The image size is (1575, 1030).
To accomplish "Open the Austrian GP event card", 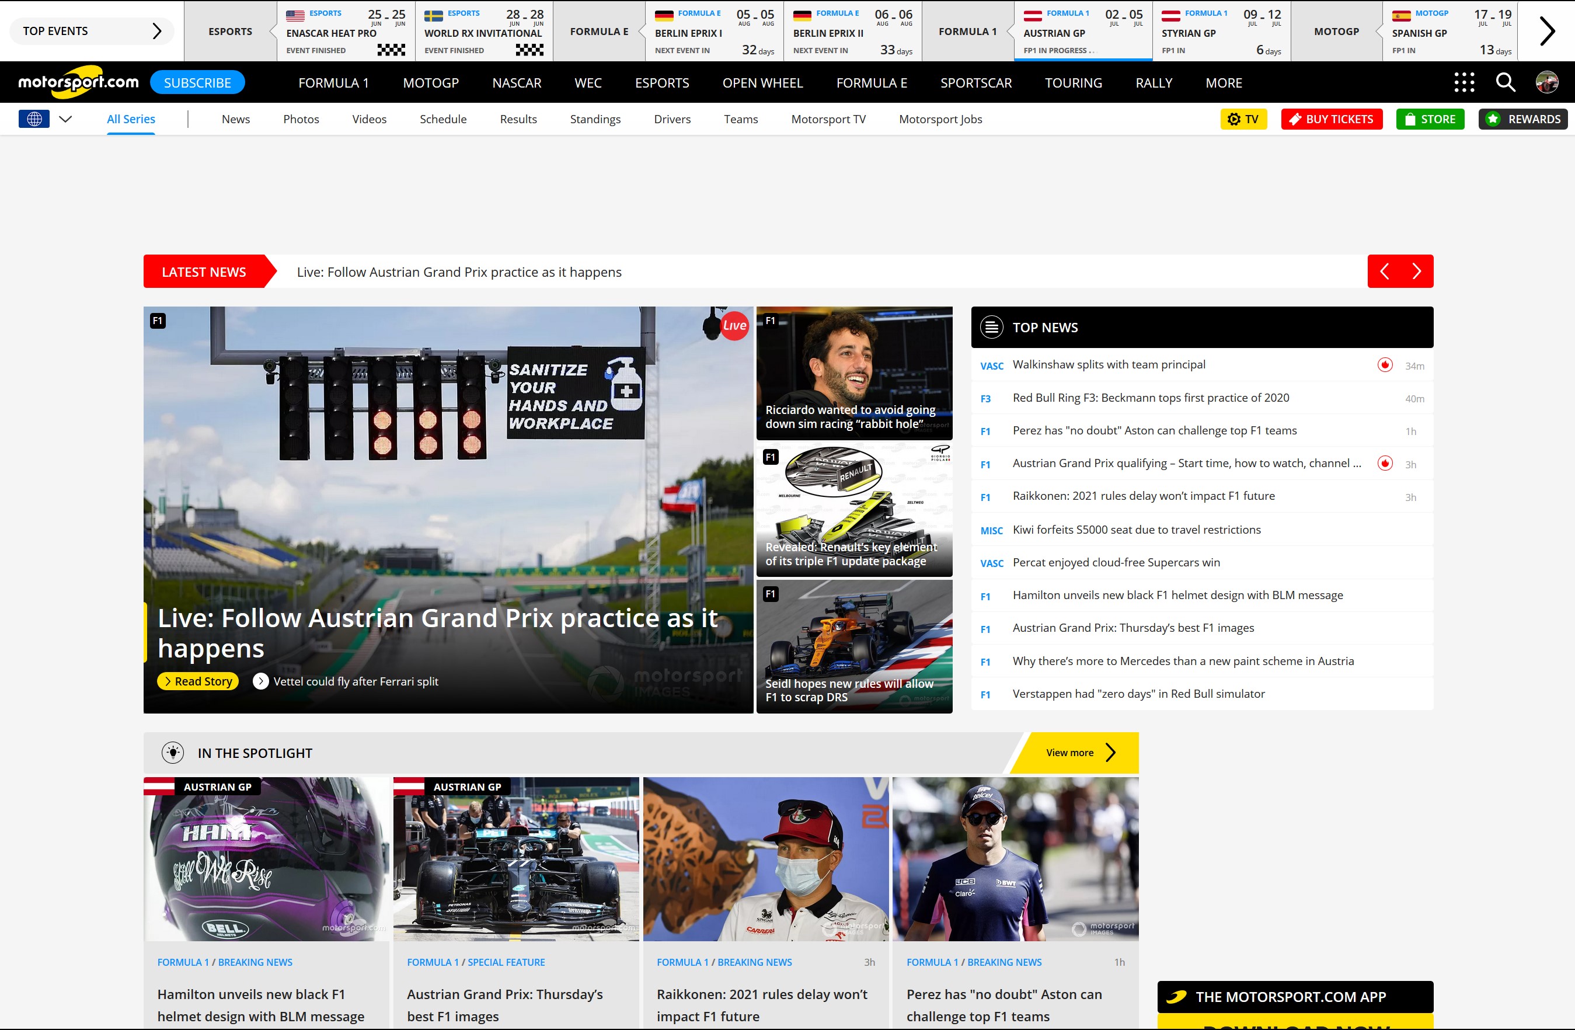I will [1083, 31].
